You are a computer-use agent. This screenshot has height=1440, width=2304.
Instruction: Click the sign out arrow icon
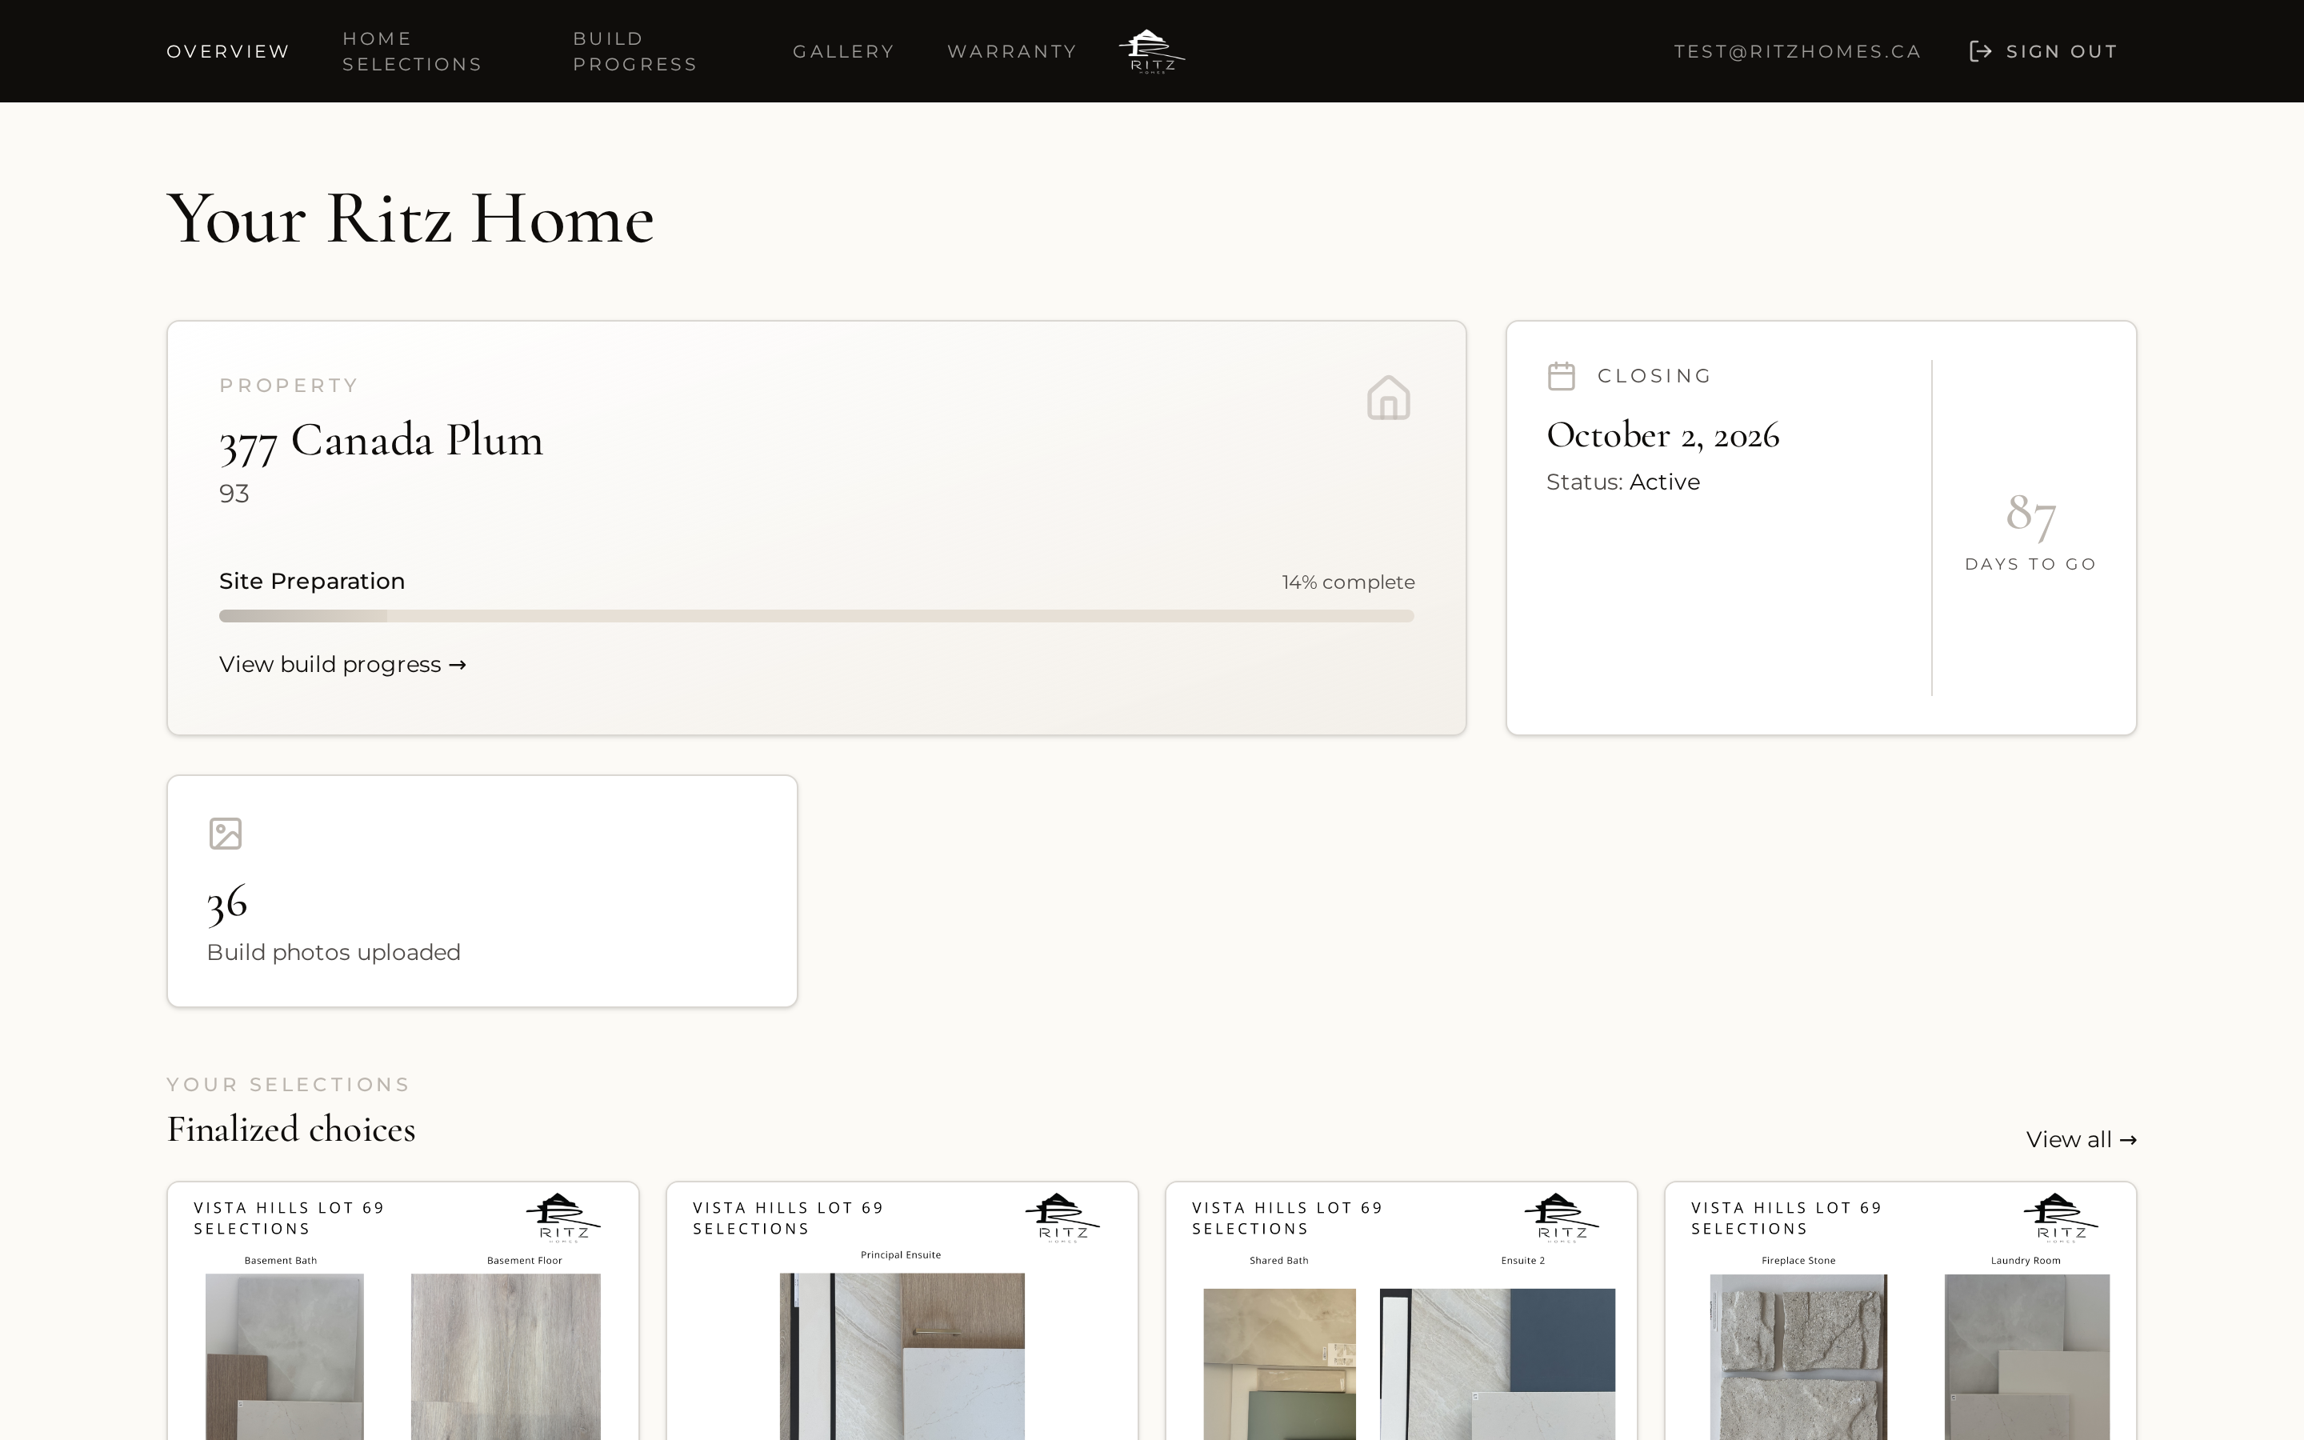click(x=1980, y=51)
